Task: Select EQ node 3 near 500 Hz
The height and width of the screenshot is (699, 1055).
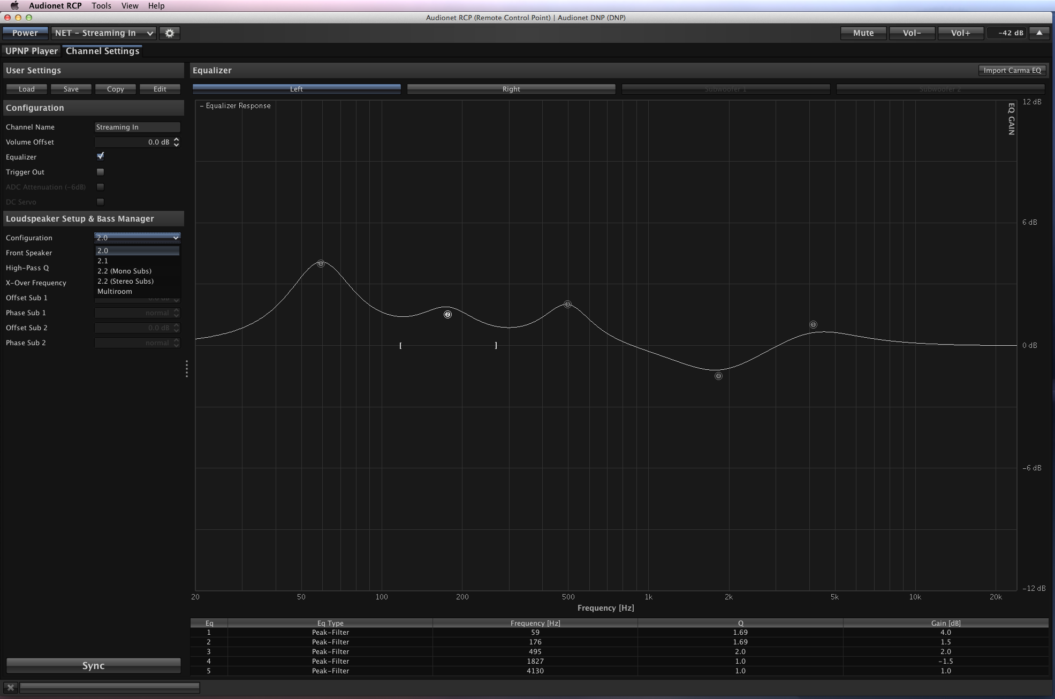Action: click(567, 304)
